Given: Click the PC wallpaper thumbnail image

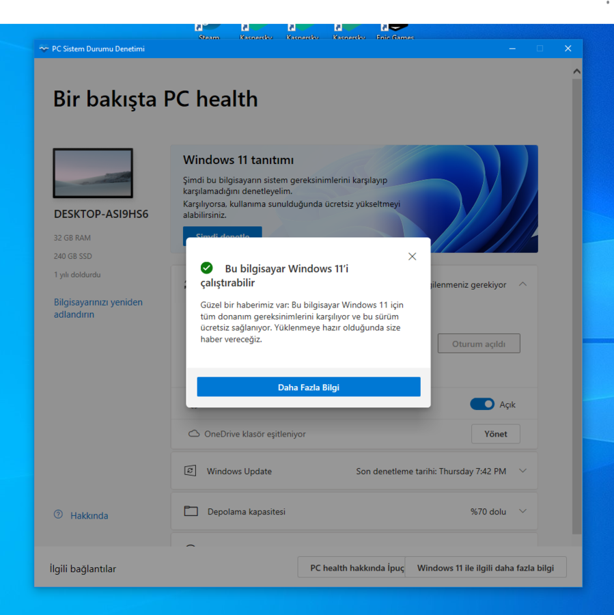Looking at the screenshot, I should [93, 173].
